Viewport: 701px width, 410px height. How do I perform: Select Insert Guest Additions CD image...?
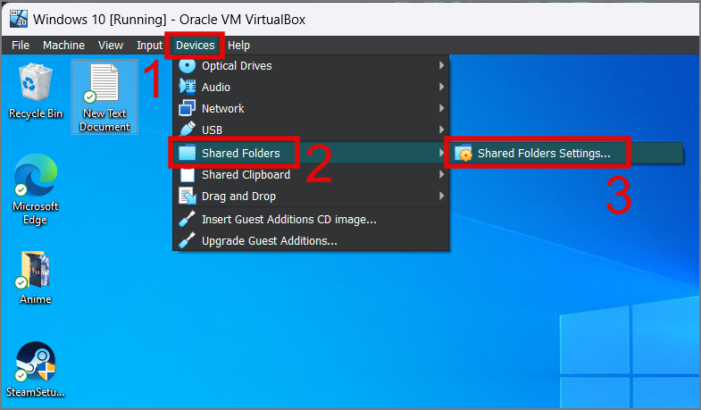click(311, 219)
